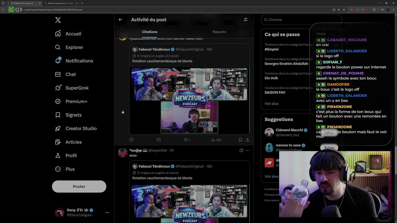Open more options on haysolide post
Viewport: 397px width, 223px height.
[x=248, y=151]
